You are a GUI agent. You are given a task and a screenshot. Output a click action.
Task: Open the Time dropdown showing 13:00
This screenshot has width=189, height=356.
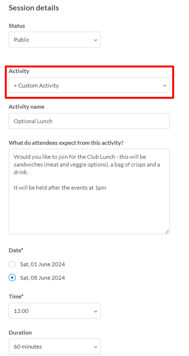pos(55,311)
